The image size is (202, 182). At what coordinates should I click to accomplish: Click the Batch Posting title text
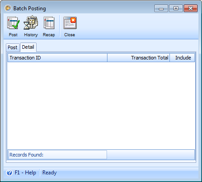click(29, 8)
